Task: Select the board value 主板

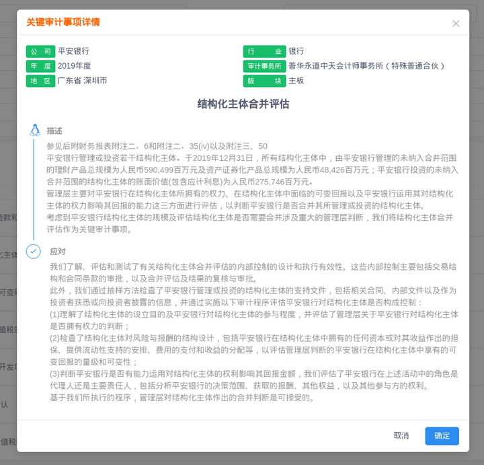Action: pyautogui.click(x=296, y=81)
